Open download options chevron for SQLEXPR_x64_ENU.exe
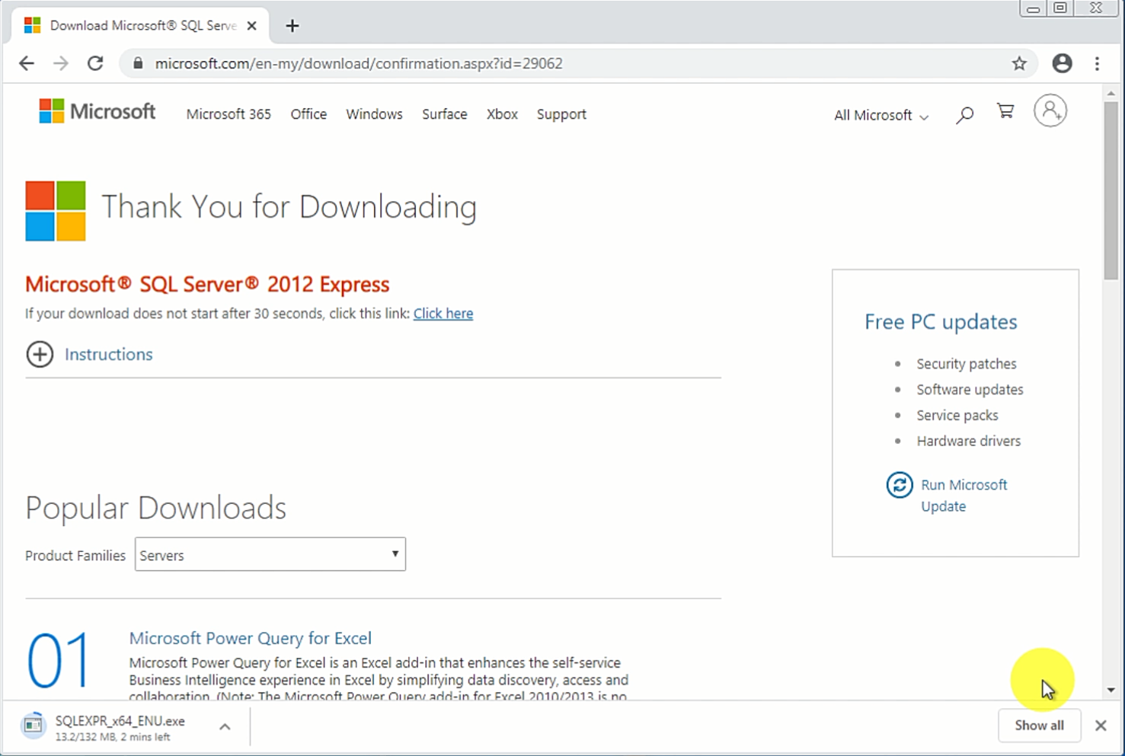Viewport: 1125px width, 756px height. [225, 727]
